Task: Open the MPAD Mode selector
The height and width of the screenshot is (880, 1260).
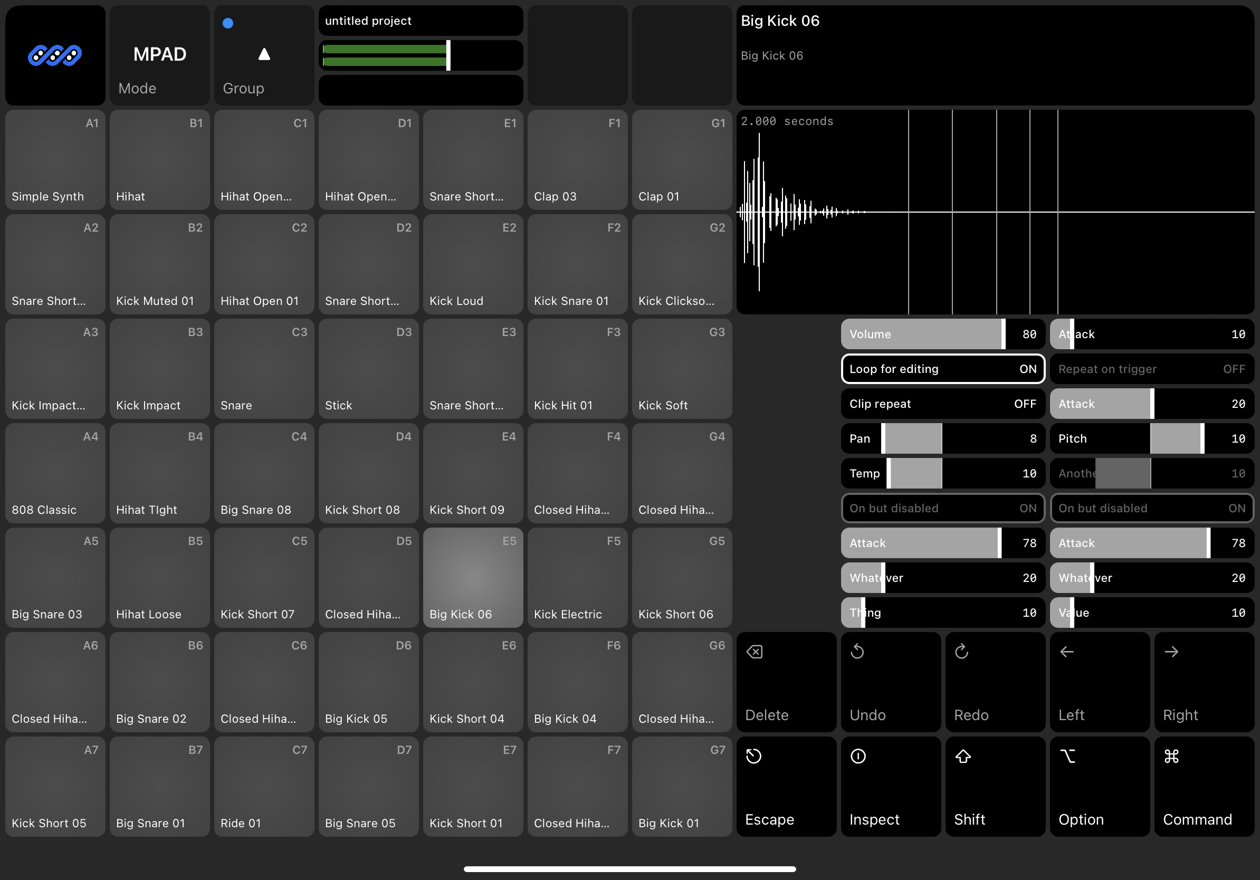Action: click(160, 55)
